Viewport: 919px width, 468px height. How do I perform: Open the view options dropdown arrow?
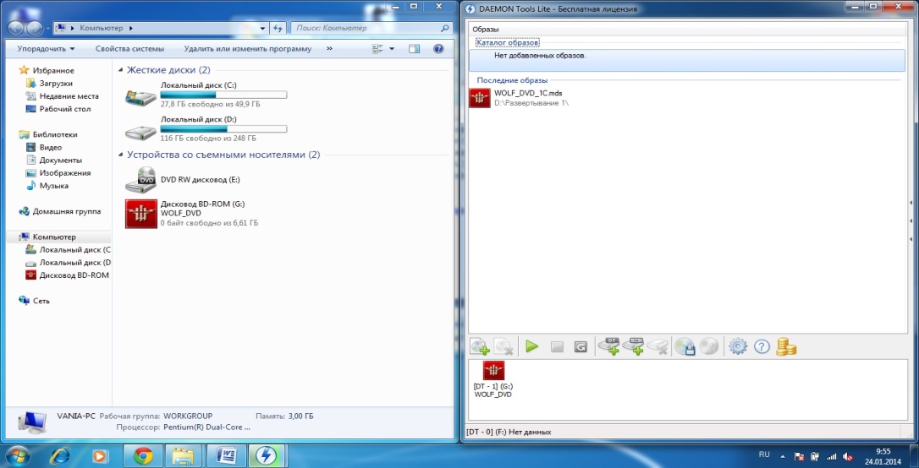392,49
